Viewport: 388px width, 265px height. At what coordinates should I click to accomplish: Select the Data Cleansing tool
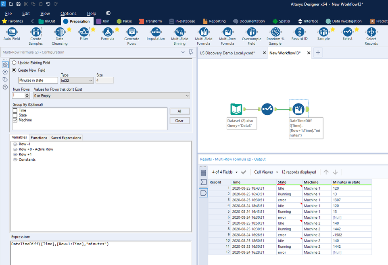coord(60,33)
